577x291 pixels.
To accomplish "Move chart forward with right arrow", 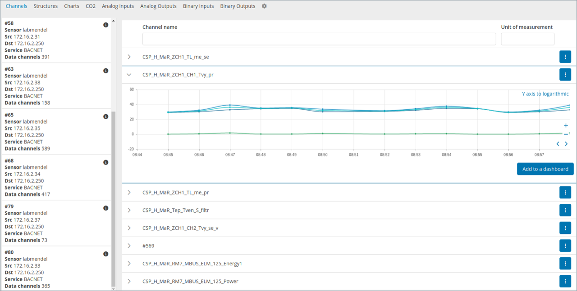I will pyautogui.click(x=566, y=144).
